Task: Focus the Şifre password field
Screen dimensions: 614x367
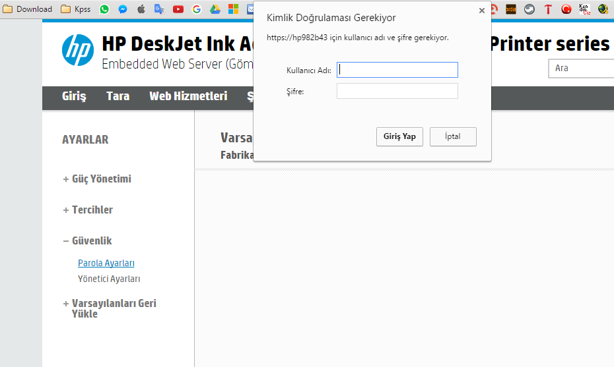Action: (x=397, y=91)
